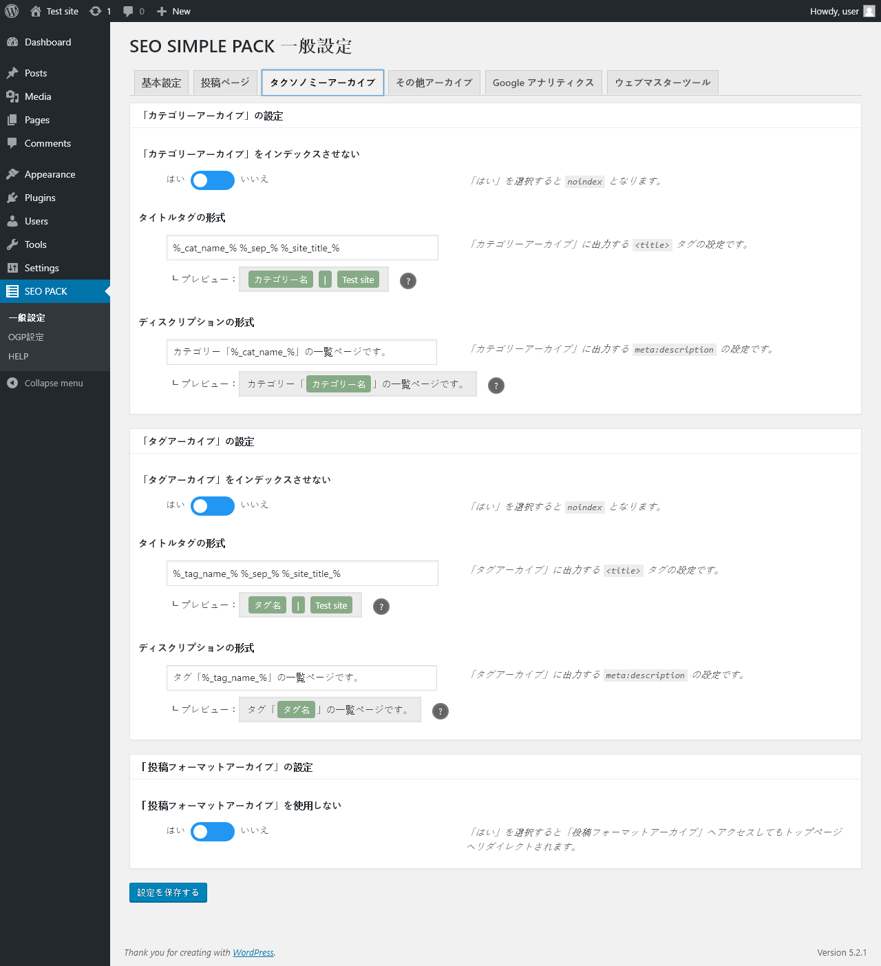Toggle category archive noindex switch

213,180
